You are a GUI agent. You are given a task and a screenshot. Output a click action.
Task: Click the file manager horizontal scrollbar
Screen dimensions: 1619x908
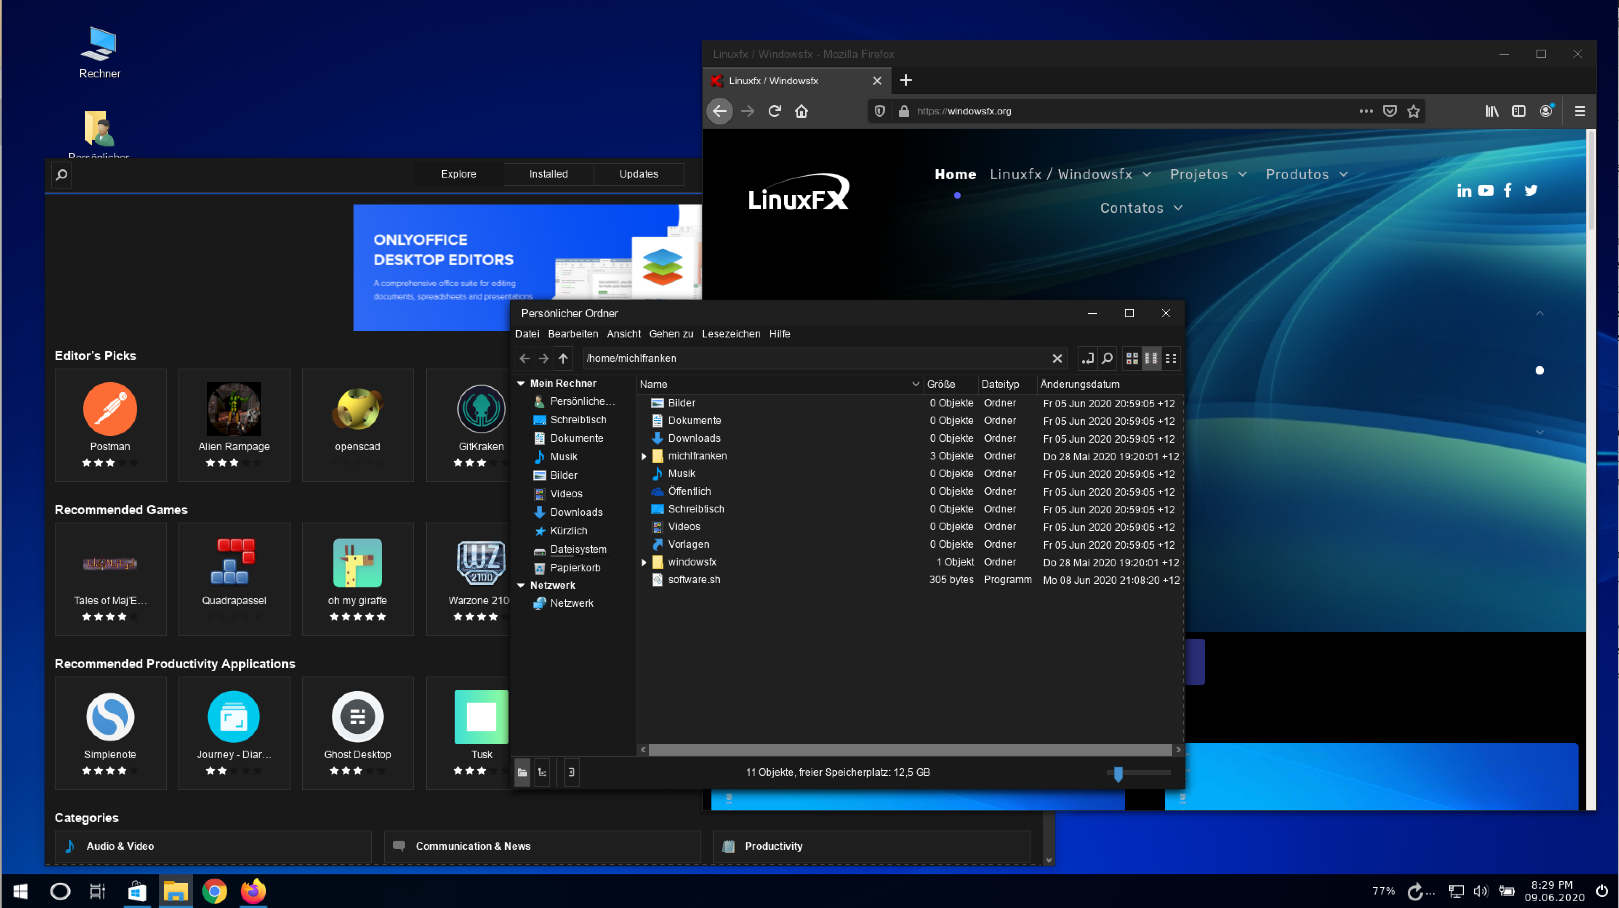coord(910,750)
